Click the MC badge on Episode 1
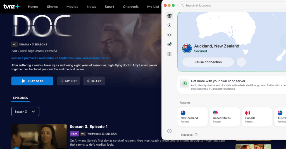The height and width of the screenshot is (149, 286). [83, 134]
